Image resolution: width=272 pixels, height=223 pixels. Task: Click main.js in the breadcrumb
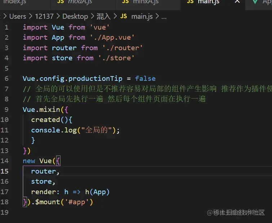click(x=142, y=17)
